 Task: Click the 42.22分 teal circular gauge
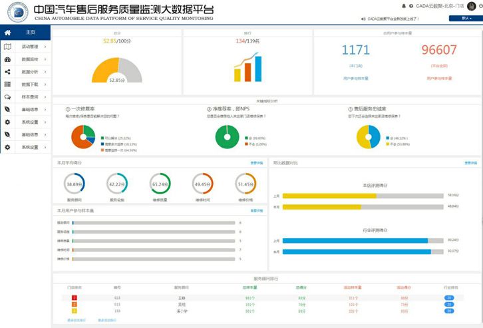pos(117,184)
